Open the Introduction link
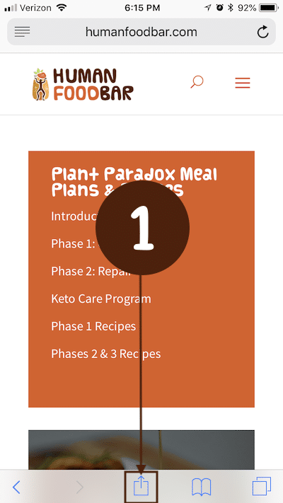 click(74, 216)
